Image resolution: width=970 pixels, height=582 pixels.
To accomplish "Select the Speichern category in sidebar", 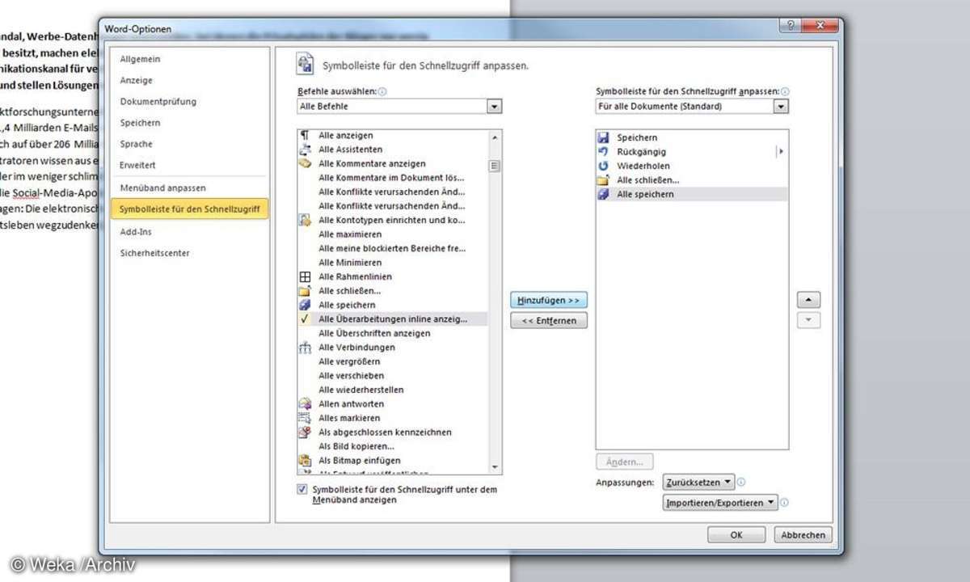I will [x=140, y=123].
